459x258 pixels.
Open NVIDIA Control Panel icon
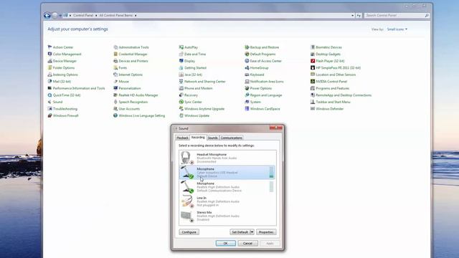pyautogui.click(x=313, y=81)
